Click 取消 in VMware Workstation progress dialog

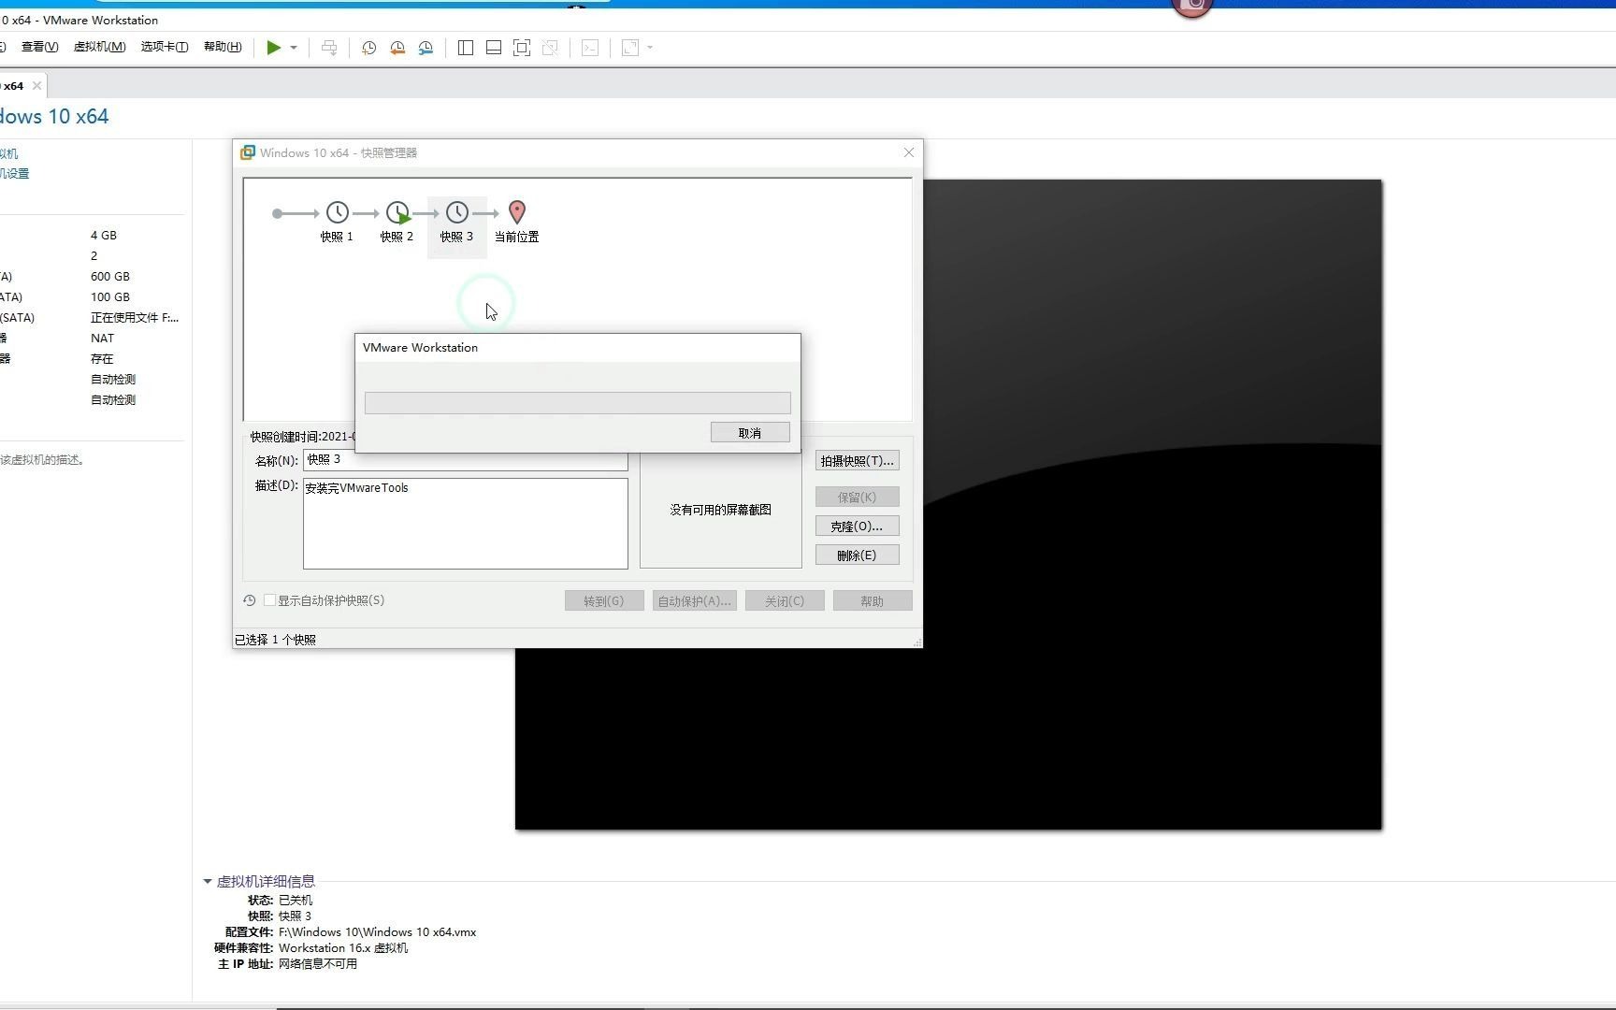point(750,432)
